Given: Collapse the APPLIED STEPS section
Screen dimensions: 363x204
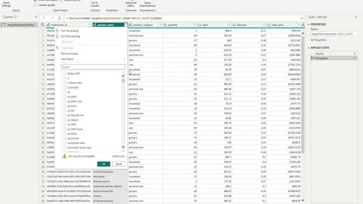Looking at the screenshot, I should click(309, 48).
